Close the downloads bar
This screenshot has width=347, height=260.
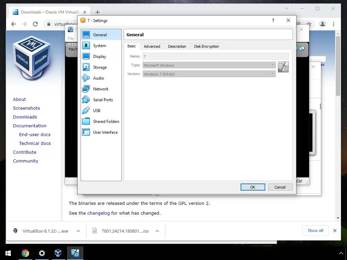335,231
